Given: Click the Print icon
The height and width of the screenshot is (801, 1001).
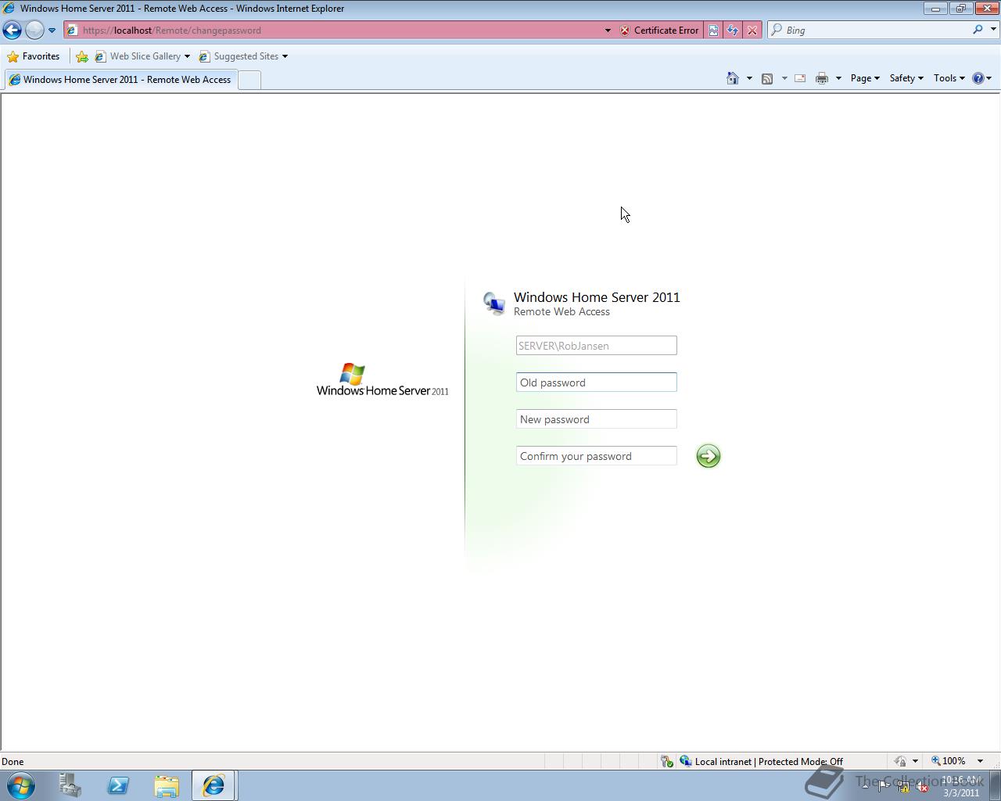Looking at the screenshot, I should [x=821, y=78].
